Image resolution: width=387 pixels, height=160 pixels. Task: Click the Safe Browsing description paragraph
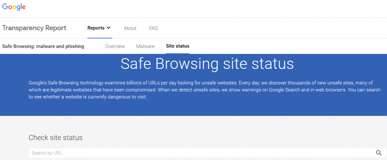[x=204, y=90]
